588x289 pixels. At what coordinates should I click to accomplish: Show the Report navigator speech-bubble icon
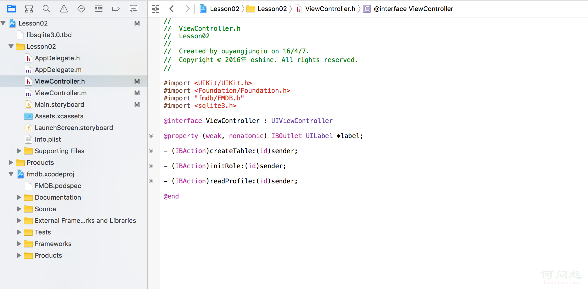coord(134,9)
